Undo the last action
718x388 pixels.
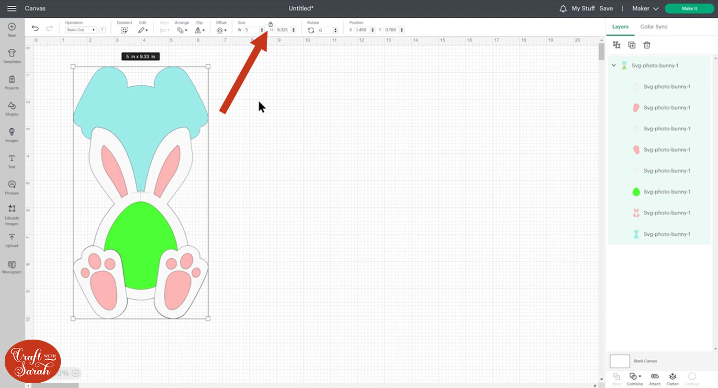pos(35,28)
